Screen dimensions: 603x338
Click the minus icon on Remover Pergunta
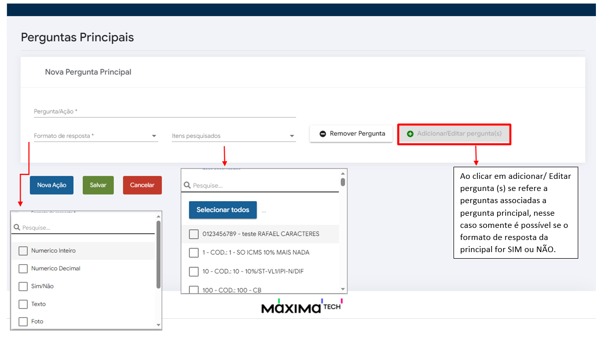point(323,134)
